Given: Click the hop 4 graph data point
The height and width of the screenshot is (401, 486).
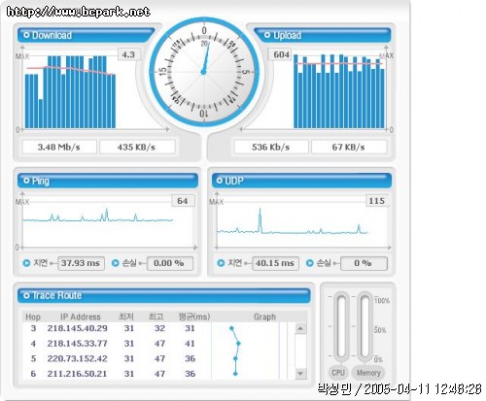Looking at the screenshot, I should tap(238, 344).
